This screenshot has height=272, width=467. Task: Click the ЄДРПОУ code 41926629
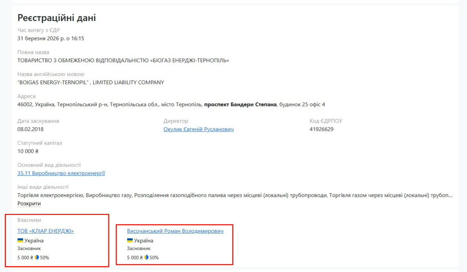[321, 129]
